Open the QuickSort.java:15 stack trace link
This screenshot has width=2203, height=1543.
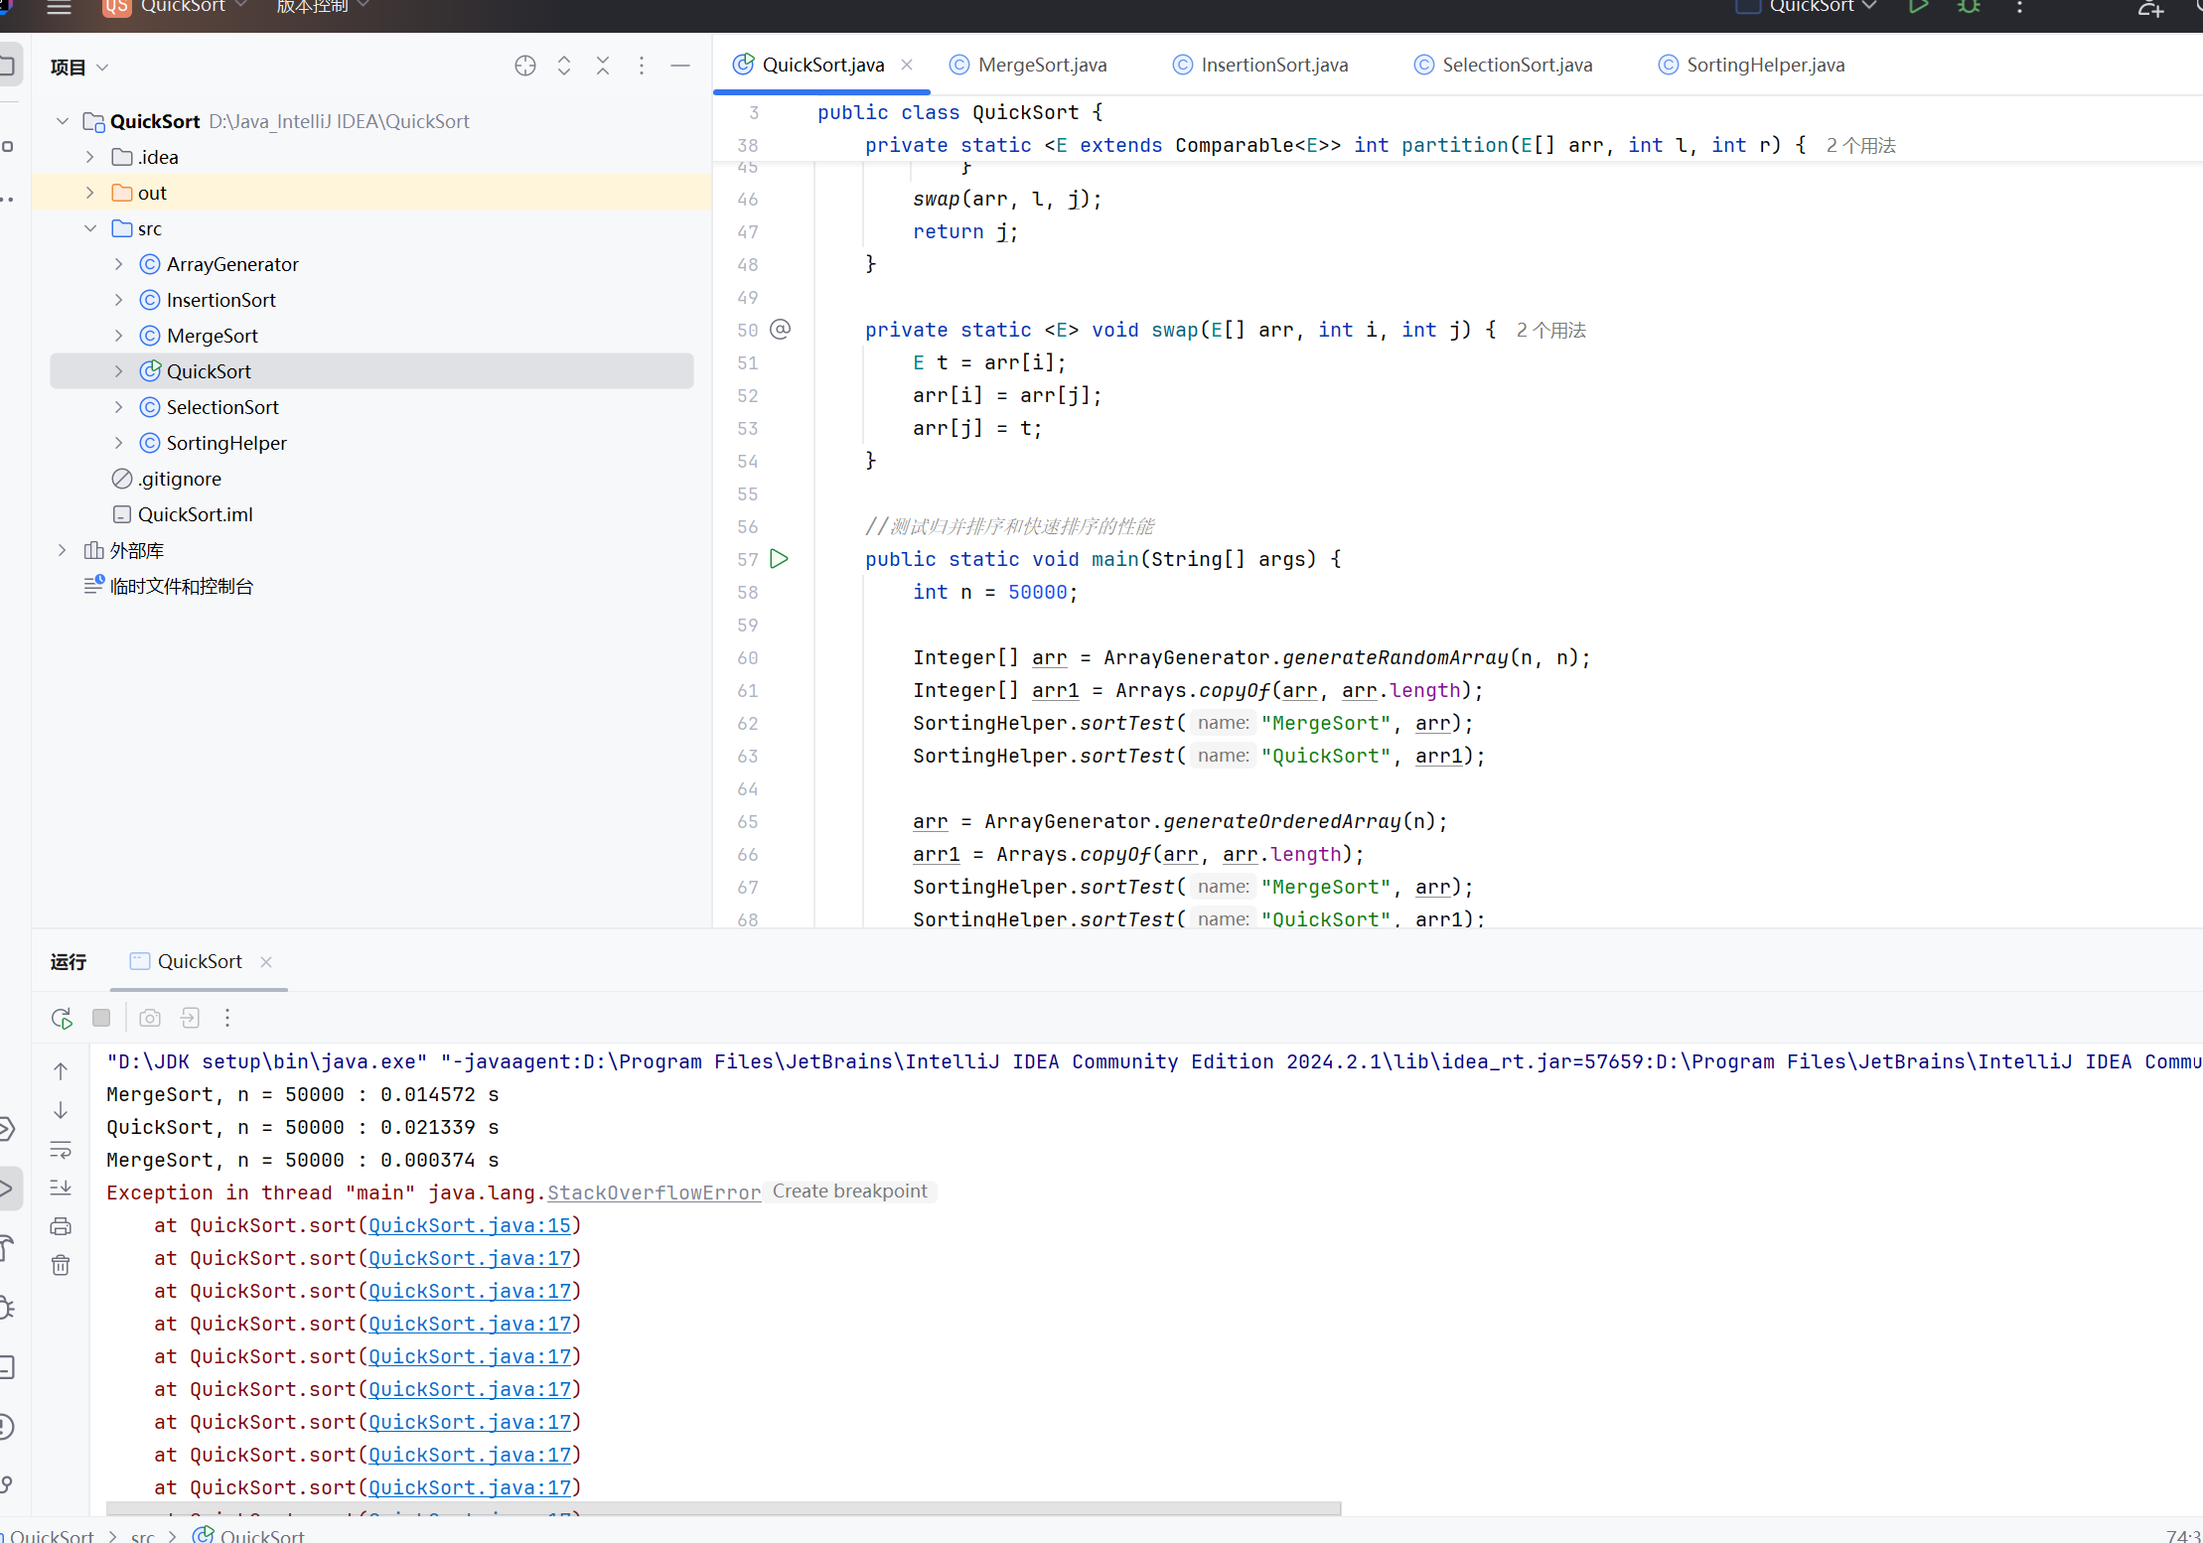pos(470,1225)
